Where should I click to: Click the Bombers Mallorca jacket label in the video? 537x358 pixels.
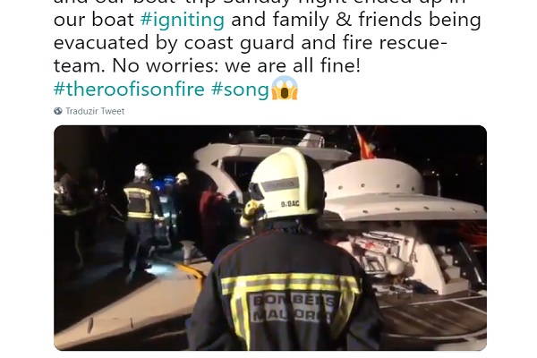pyautogui.click(x=291, y=307)
